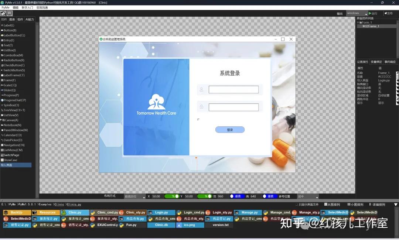
Task: Toggle the green percent switch beside X coordinate
Action: [x=172, y=196]
